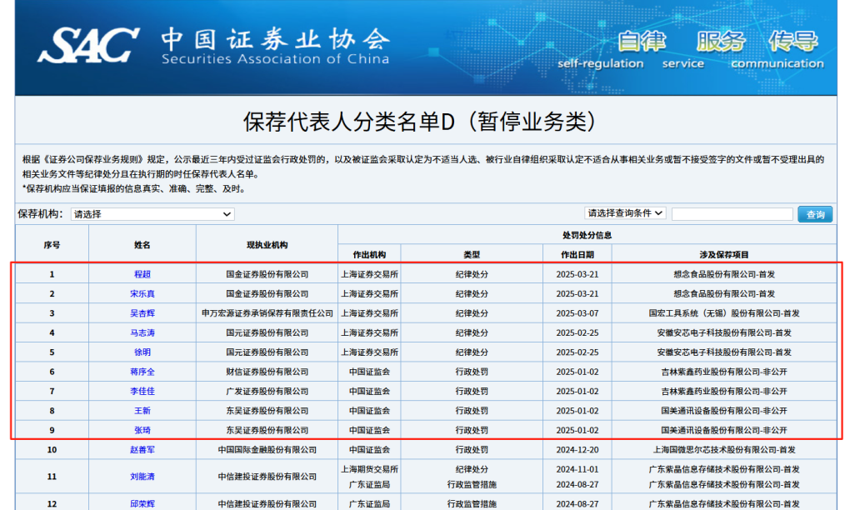865x510 pixels.
Task: Select 2025-02-25 in row 5
Action: tap(577, 352)
